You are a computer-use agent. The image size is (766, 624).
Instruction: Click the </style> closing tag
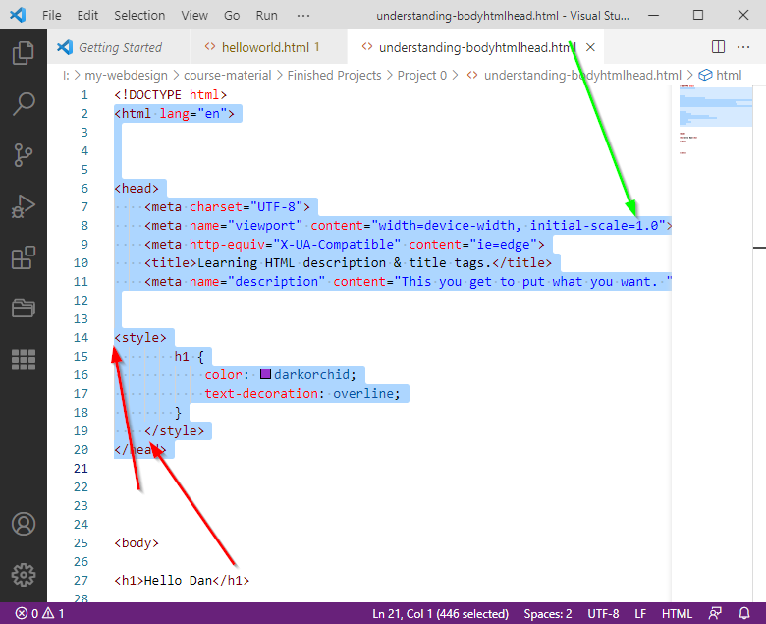point(175,430)
